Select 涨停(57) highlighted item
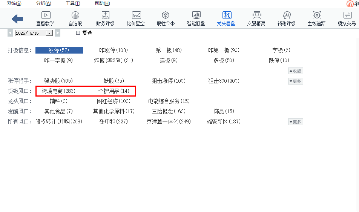This screenshot has height=212, width=359. pyautogui.click(x=59, y=50)
